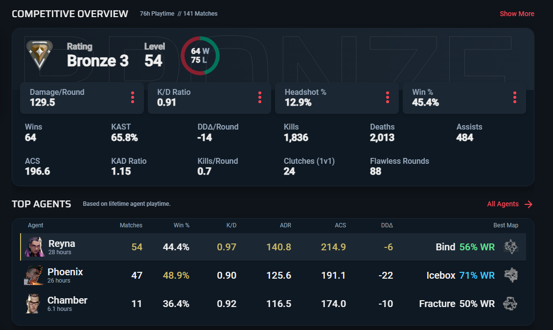Image resolution: width=553 pixels, height=330 pixels.
Task: Open the K/D Ratio three-dot menu
Action: click(260, 98)
